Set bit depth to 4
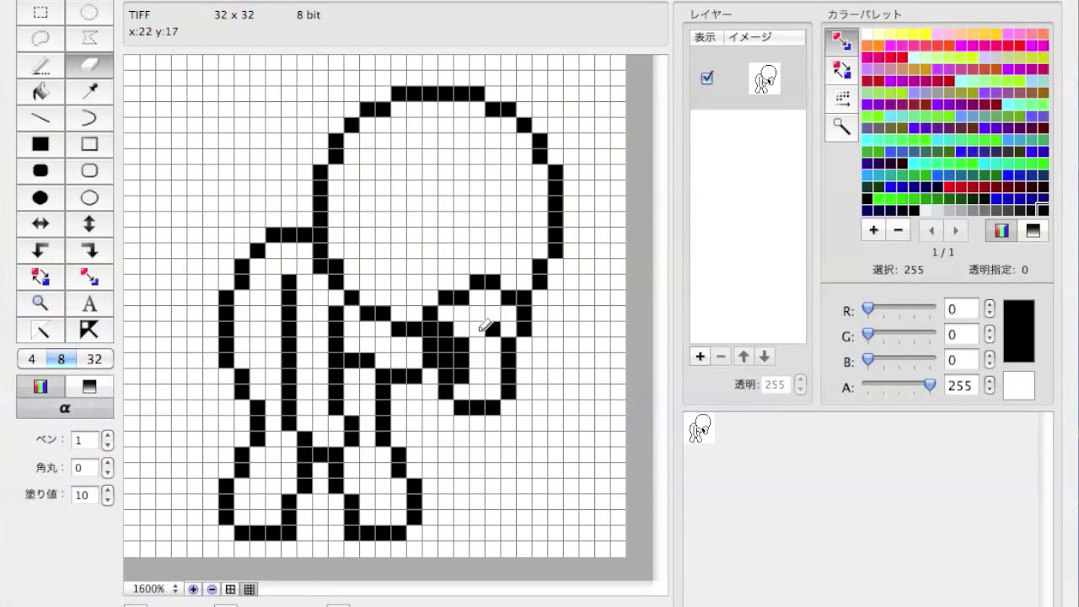This screenshot has width=1079, height=607. point(32,359)
